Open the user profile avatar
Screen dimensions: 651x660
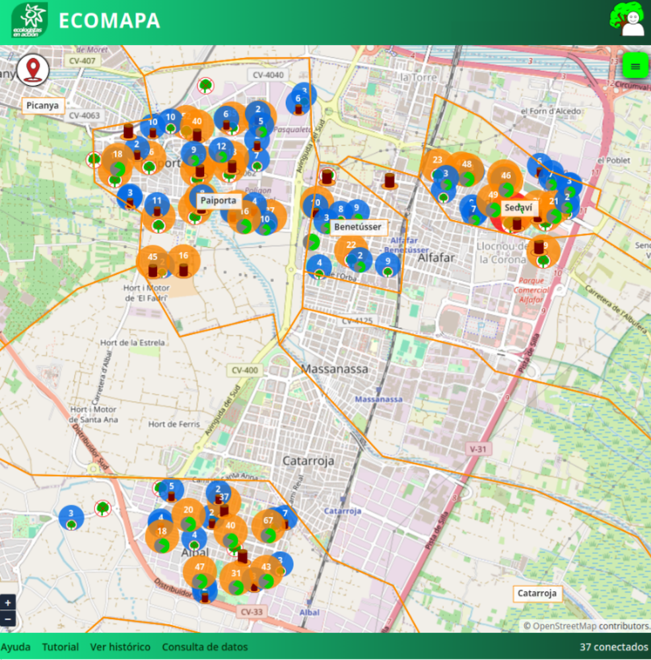(x=627, y=19)
